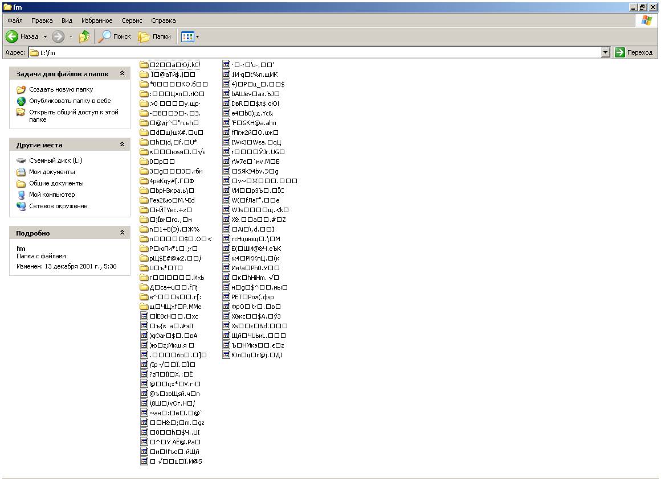This screenshot has width=661, height=479.
Task: Select file name /Ip √□□Ї.□Ї□
Action: coord(173,365)
